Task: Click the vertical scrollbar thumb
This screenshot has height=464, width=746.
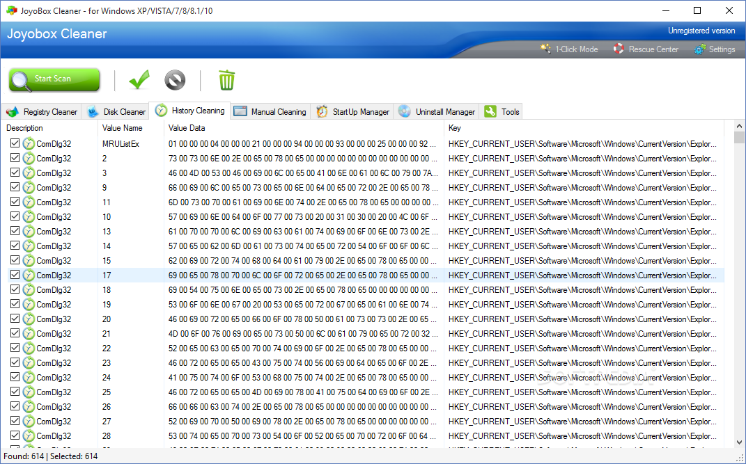Action: (739, 138)
